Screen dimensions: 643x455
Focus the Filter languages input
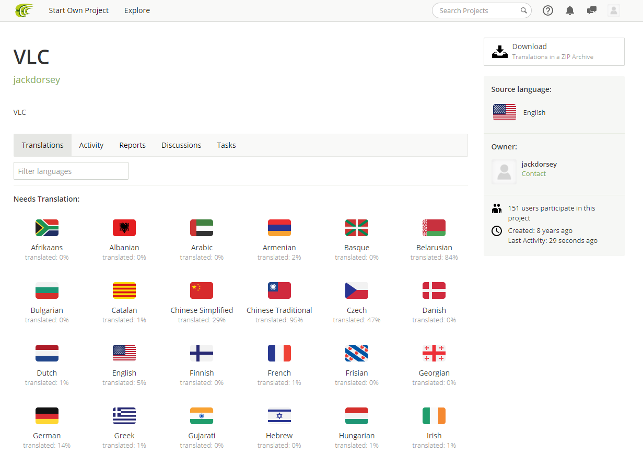coord(71,171)
